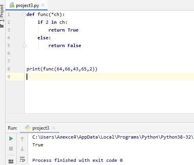Image resolution: width=194 pixels, height=165 pixels.
Task: Click the Stop process square icon
Action: tap(11, 149)
